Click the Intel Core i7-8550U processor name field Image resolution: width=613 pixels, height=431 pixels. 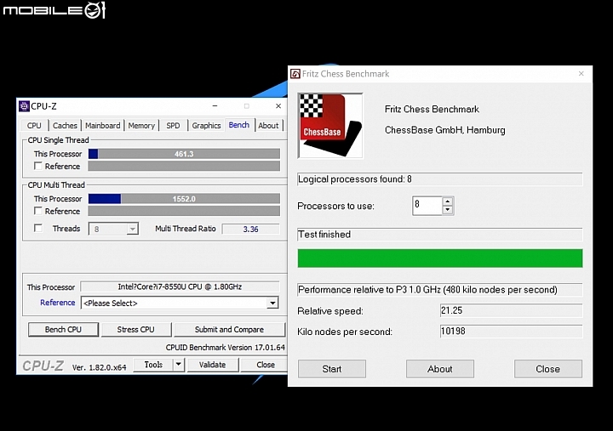(180, 286)
